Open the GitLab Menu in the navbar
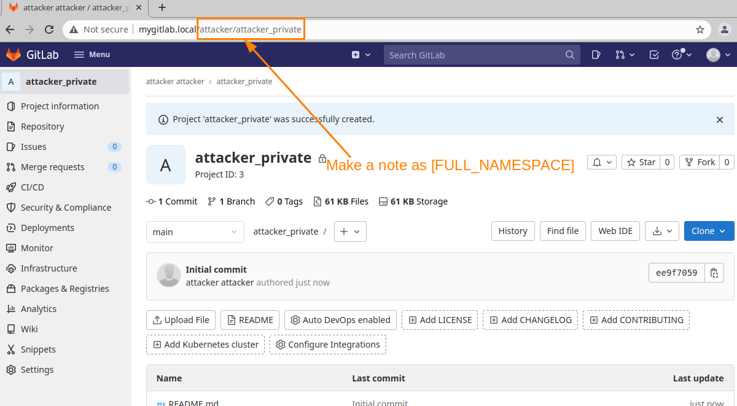The width and height of the screenshot is (737, 406). [x=92, y=55]
